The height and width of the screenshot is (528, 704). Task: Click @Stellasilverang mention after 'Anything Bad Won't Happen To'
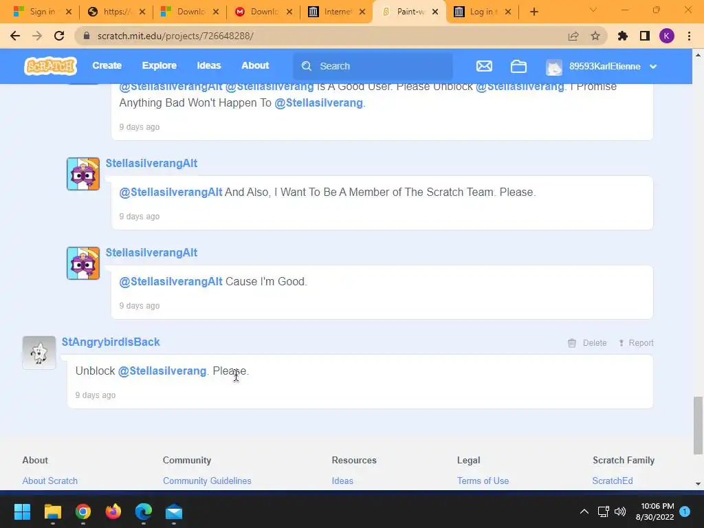pos(319,103)
